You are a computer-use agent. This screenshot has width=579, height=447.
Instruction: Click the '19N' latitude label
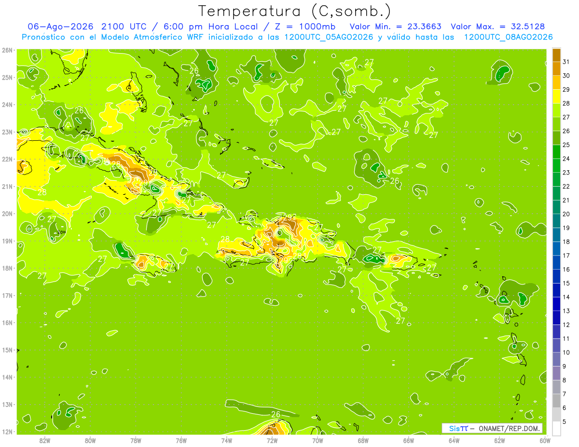tap(7, 241)
